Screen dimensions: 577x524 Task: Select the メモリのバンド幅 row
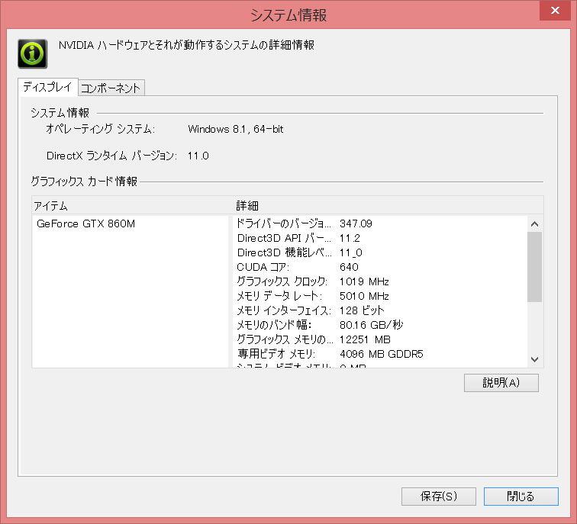click(x=381, y=325)
